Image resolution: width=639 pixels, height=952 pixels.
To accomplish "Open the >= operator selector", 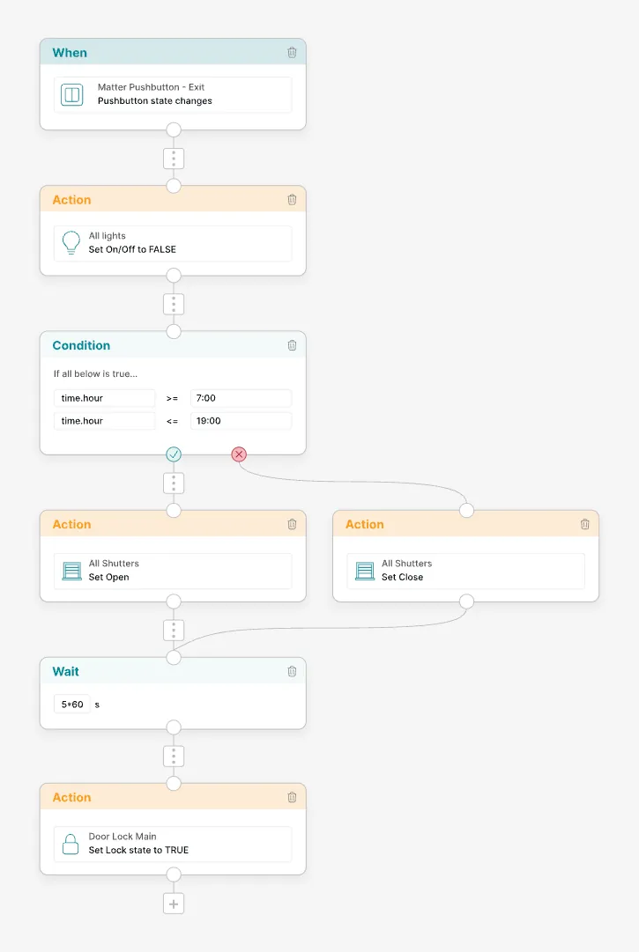I will click(172, 398).
